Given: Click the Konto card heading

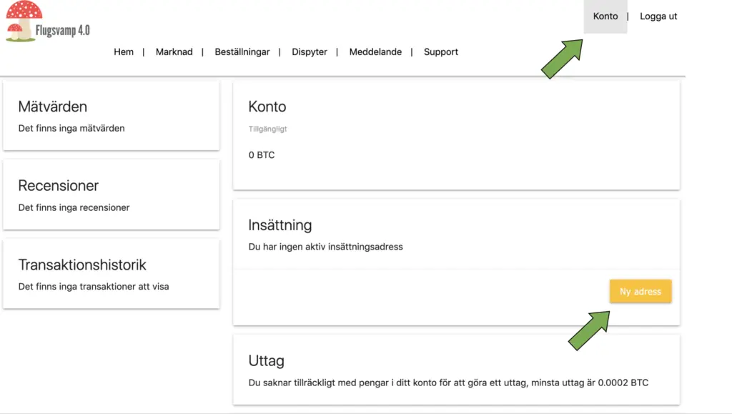Looking at the screenshot, I should [267, 107].
